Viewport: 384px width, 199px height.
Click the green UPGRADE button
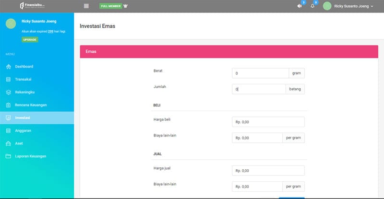[30, 40]
